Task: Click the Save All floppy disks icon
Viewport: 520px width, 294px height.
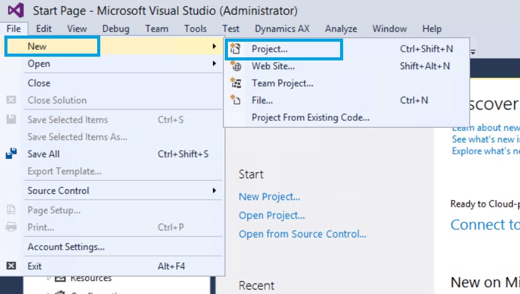Action: coord(11,154)
